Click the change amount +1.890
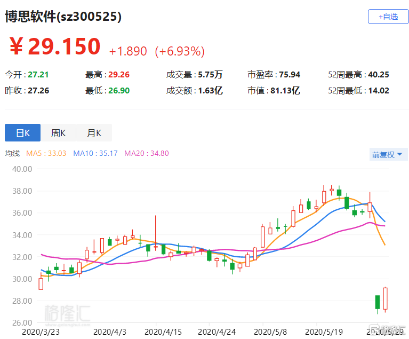The width and height of the screenshot is (409, 339). (128, 51)
